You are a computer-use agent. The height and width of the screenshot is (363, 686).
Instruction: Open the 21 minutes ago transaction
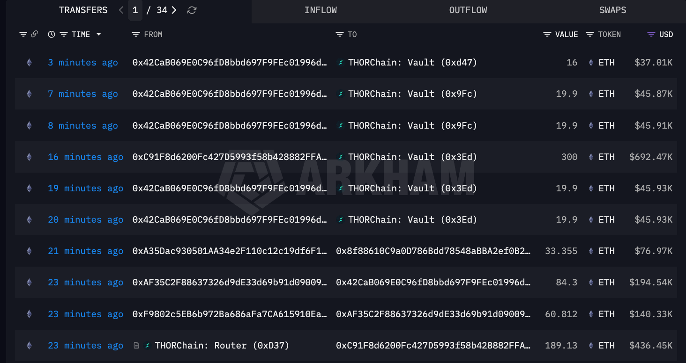click(85, 251)
